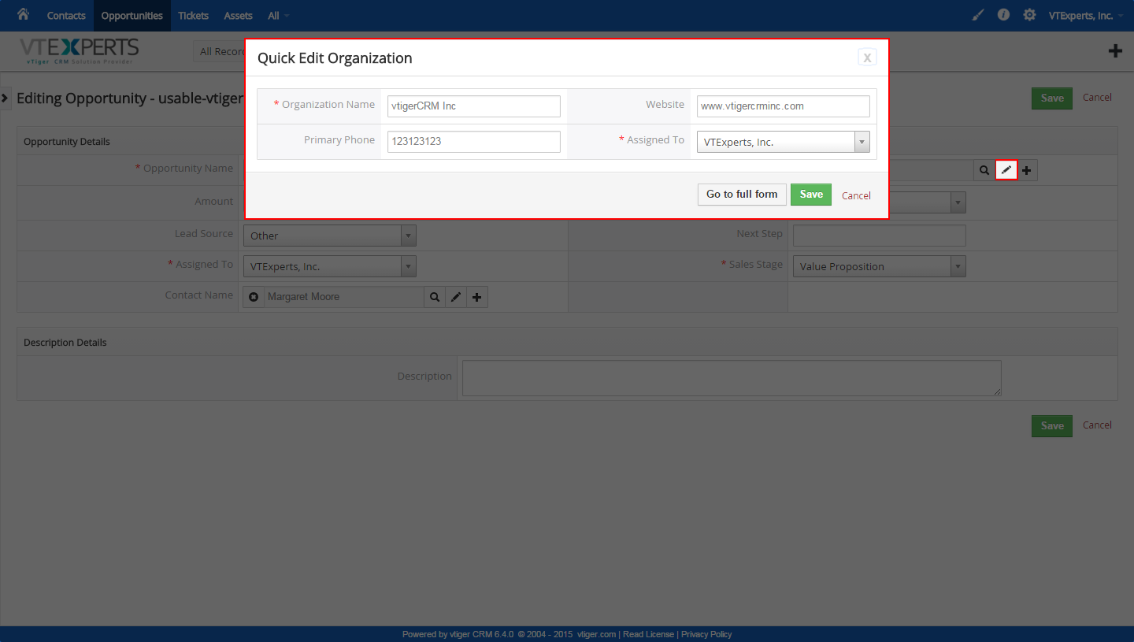Click the Next Step input field
The width and height of the screenshot is (1134, 642).
[880, 236]
